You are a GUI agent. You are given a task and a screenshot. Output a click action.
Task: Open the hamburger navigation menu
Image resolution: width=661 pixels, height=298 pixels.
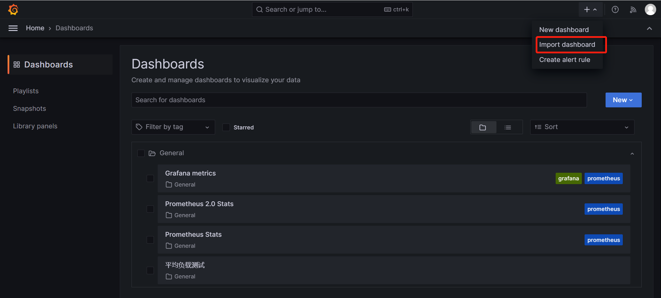[13, 28]
